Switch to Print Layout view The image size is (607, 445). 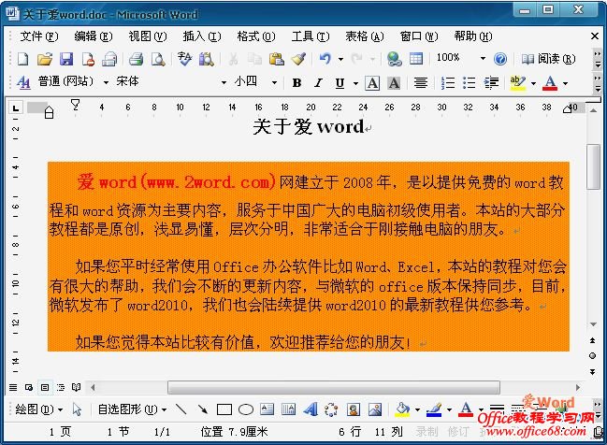[45, 387]
